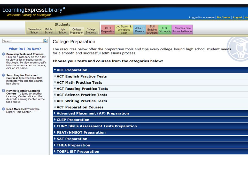Open the College Students tab
Image resolution: width=248 pixels, height=186 pixels.
coord(91,31)
